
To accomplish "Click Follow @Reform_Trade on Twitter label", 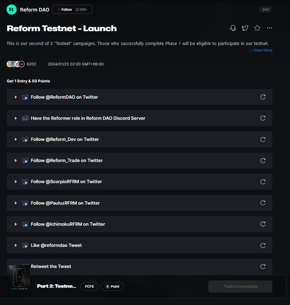I will 67,161.
